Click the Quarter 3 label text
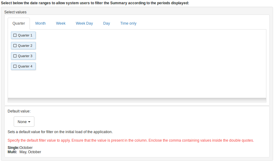 point(25,56)
